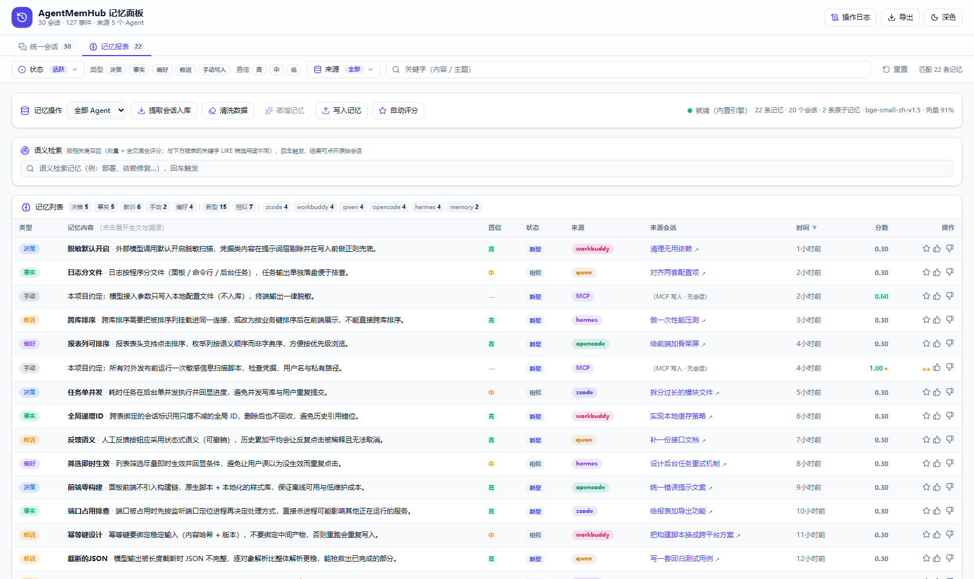Image resolution: width=974 pixels, height=579 pixels.
Task: Open the 状态 活跃 dropdown
Action: [x=48, y=69]
